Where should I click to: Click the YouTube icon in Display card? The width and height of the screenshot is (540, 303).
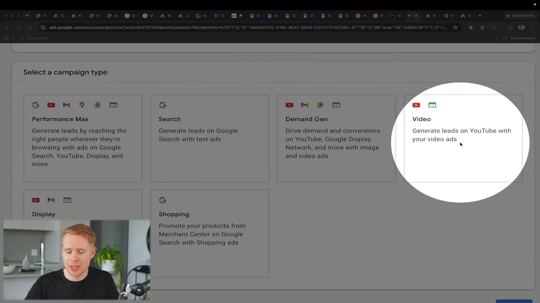36,200
